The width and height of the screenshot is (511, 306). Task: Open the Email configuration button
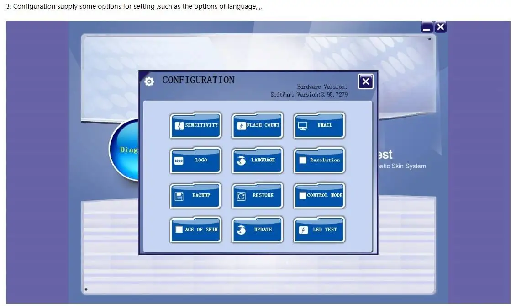pos(319,125)
